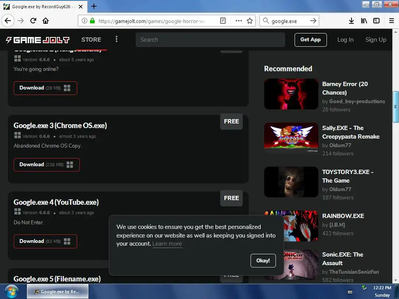This screenshot has width=399, height=299.
Task: Open the Firefox hamburger menu
Action: coord(392,21)
